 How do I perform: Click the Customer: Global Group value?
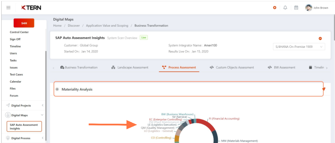(x=89, y=46)
